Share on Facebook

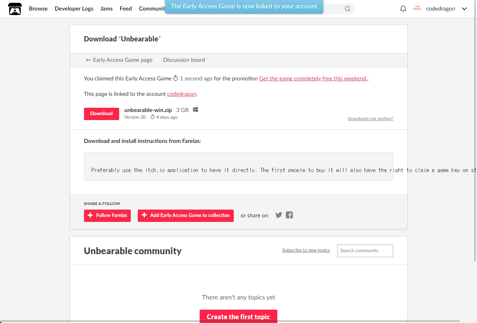pos(289,215)
